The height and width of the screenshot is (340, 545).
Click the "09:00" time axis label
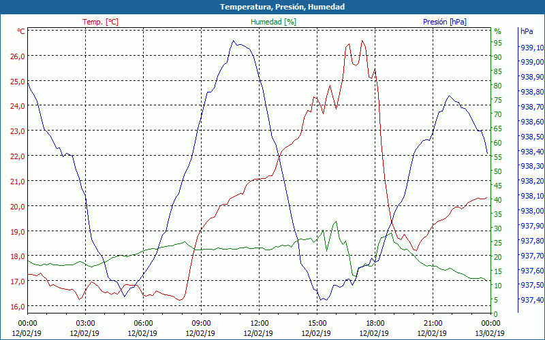(201, 324)
